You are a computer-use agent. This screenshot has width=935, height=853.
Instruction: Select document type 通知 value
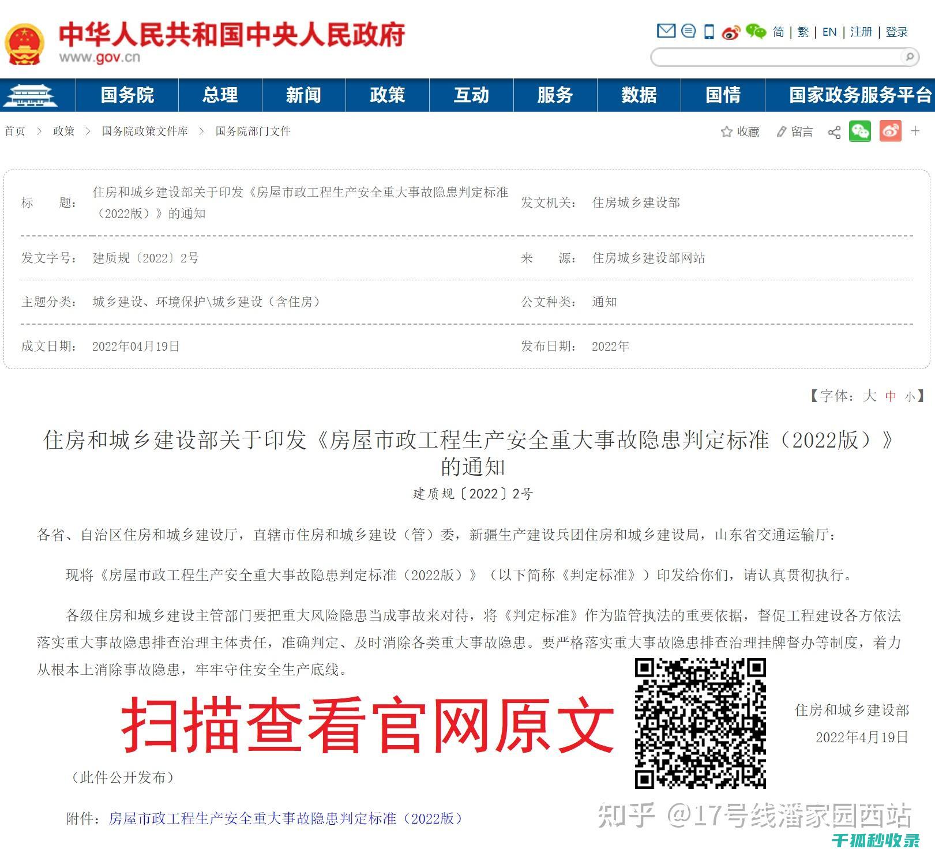(x=604, y=302)
